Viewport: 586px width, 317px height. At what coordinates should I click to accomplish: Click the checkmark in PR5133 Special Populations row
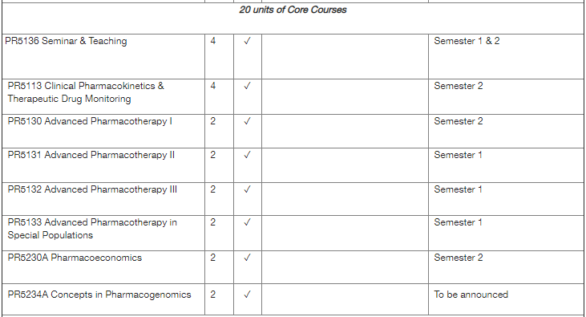point(247,222)
